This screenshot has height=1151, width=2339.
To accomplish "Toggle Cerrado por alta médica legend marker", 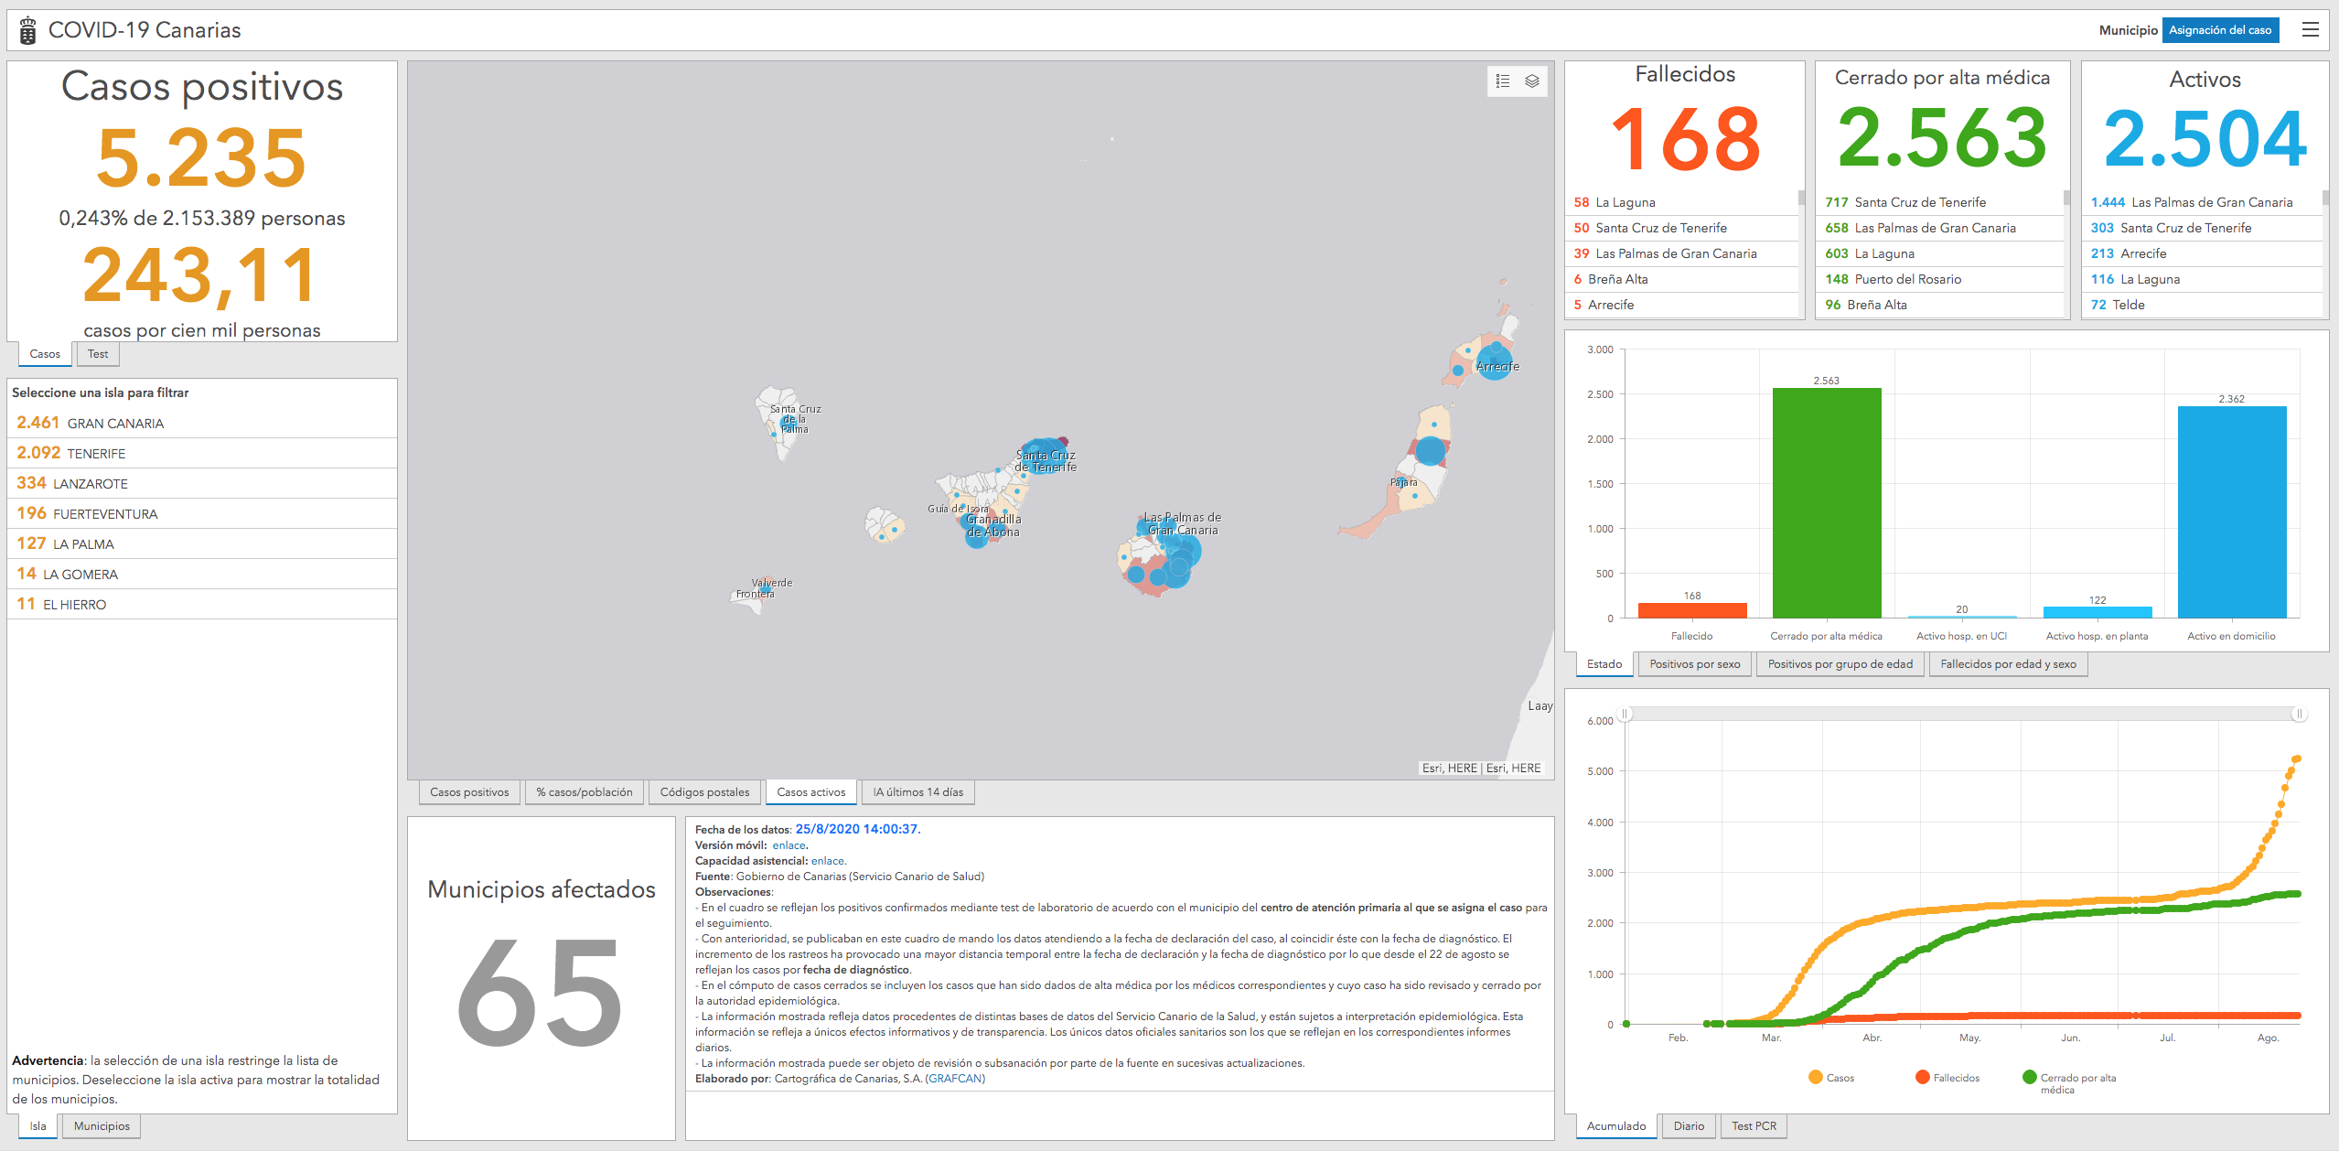I will pyautogui.click(x=2030, y=1078).
